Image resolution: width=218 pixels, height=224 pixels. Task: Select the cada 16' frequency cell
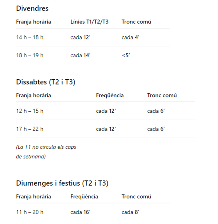pos(80,212)
